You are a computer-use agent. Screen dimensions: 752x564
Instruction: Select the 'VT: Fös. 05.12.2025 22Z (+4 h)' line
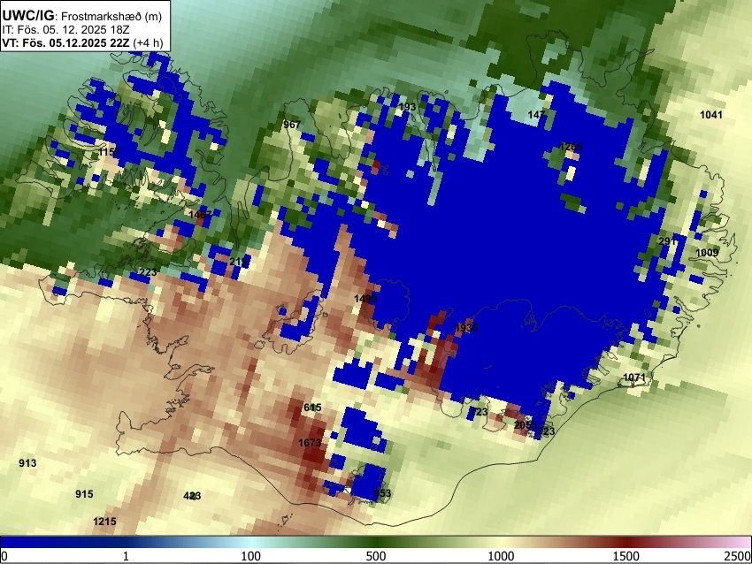click(82, 42)
